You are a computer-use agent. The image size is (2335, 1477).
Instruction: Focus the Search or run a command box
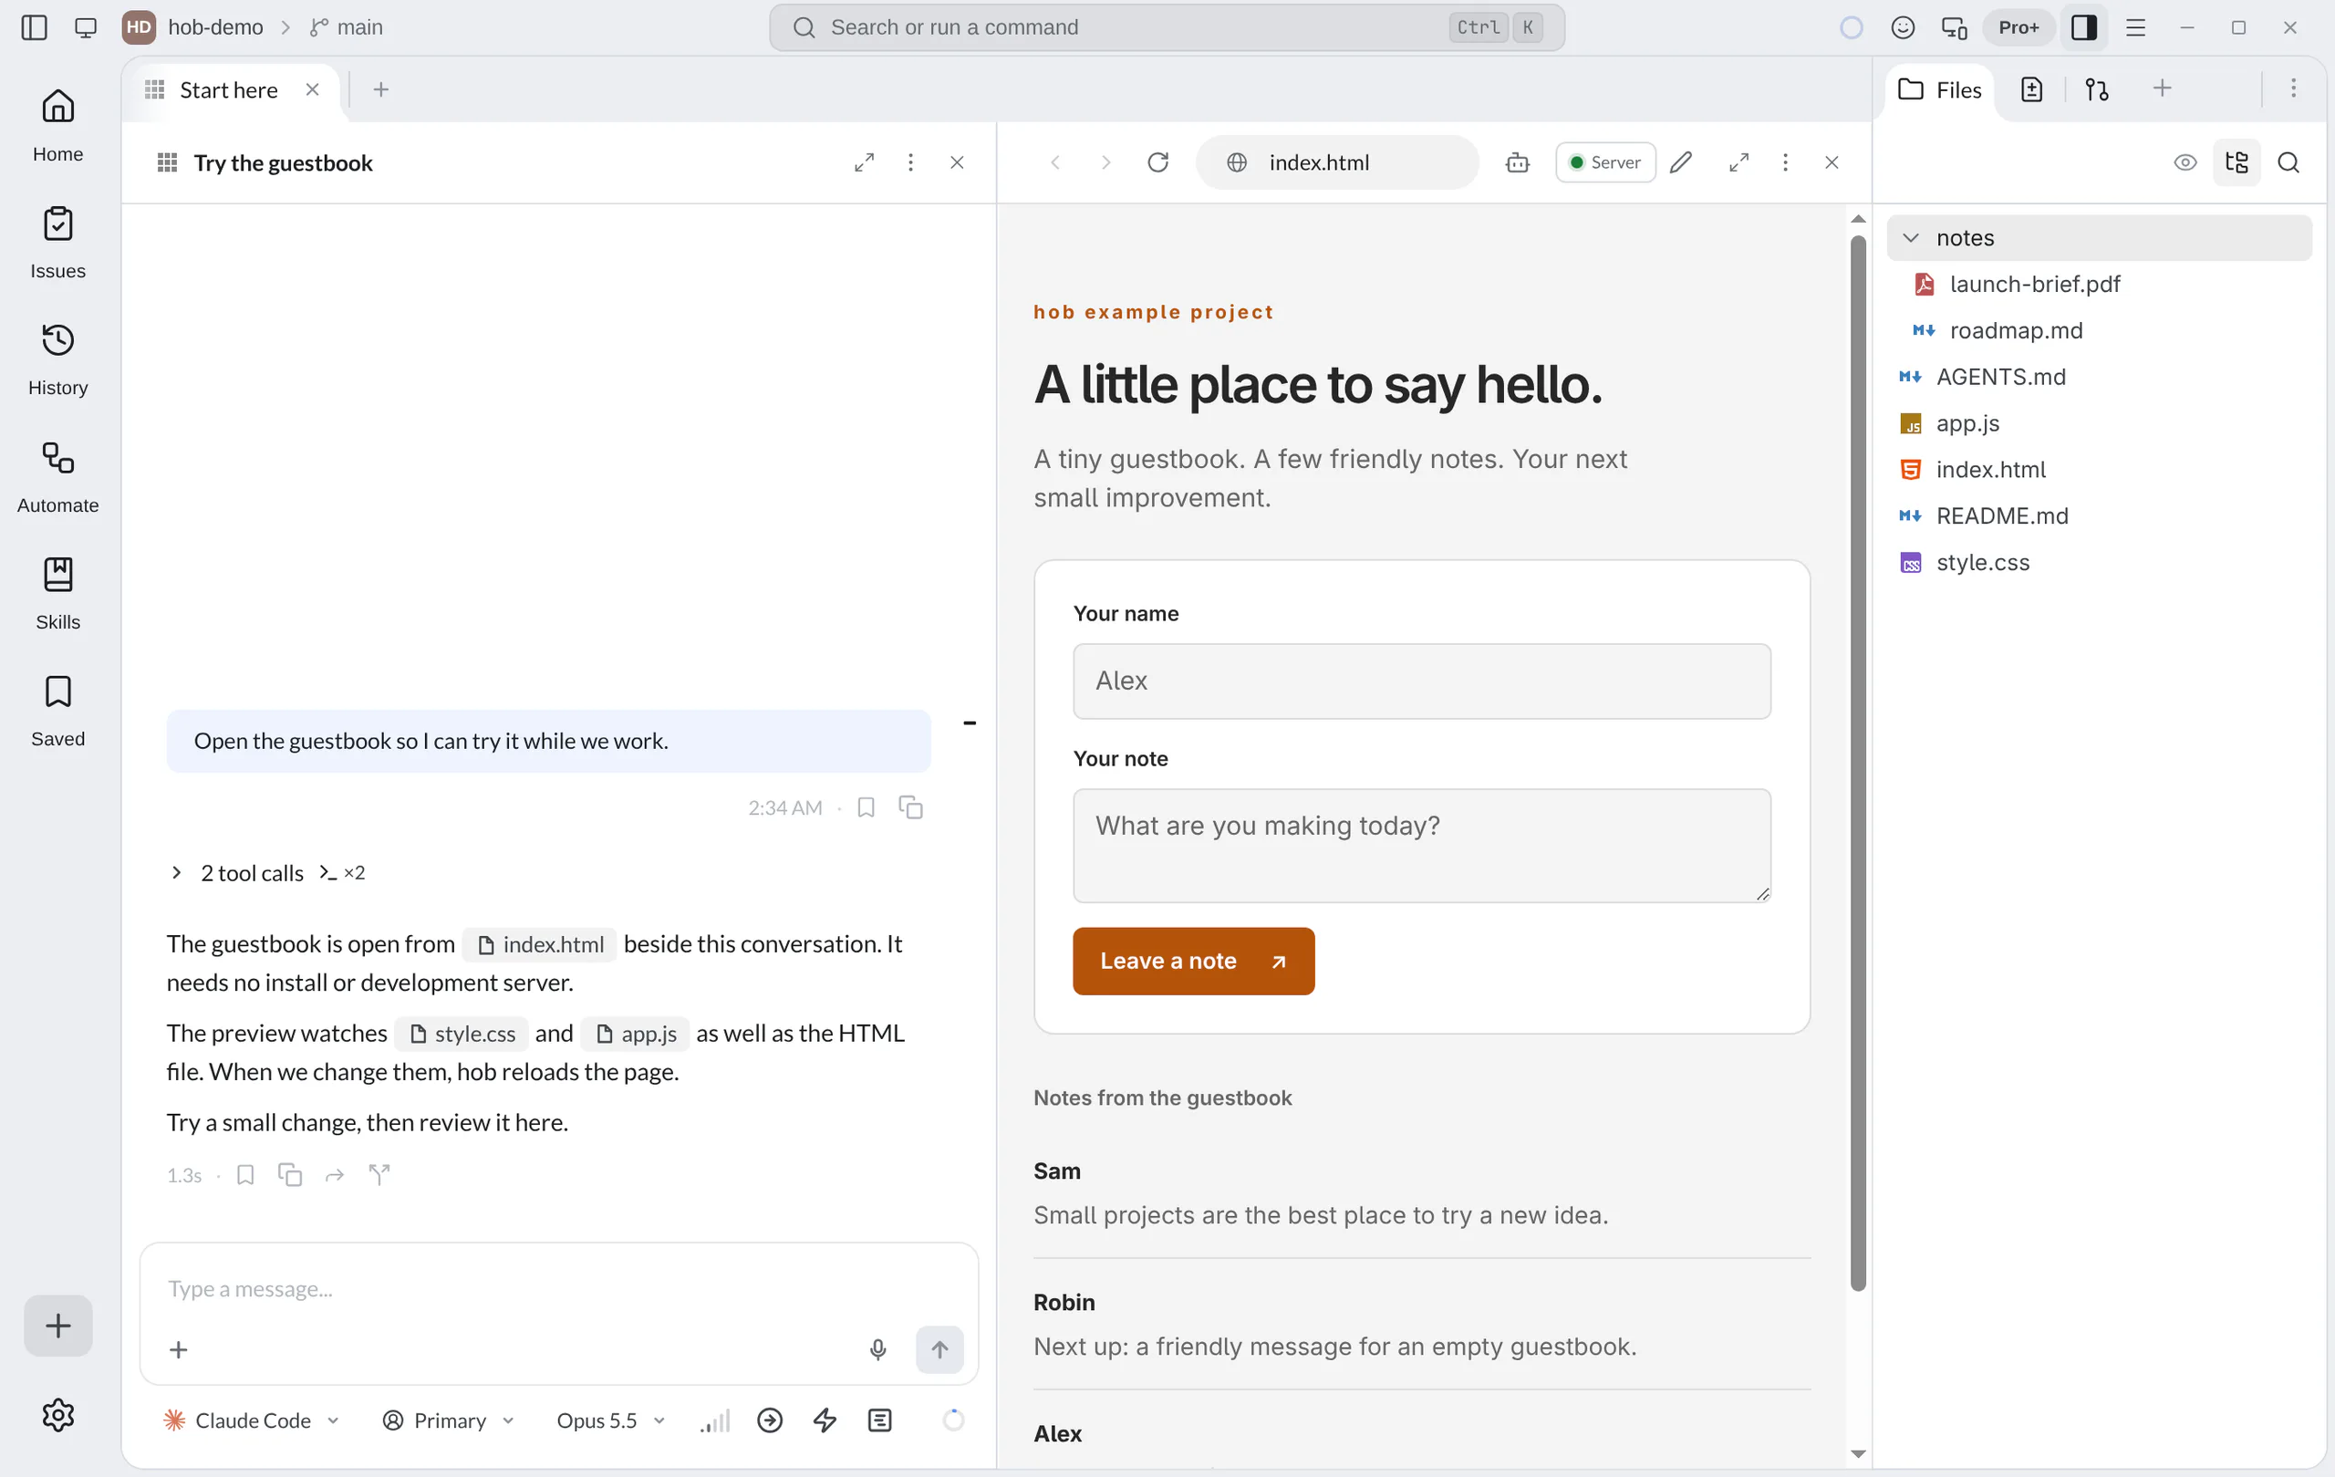click(1167, 27)
